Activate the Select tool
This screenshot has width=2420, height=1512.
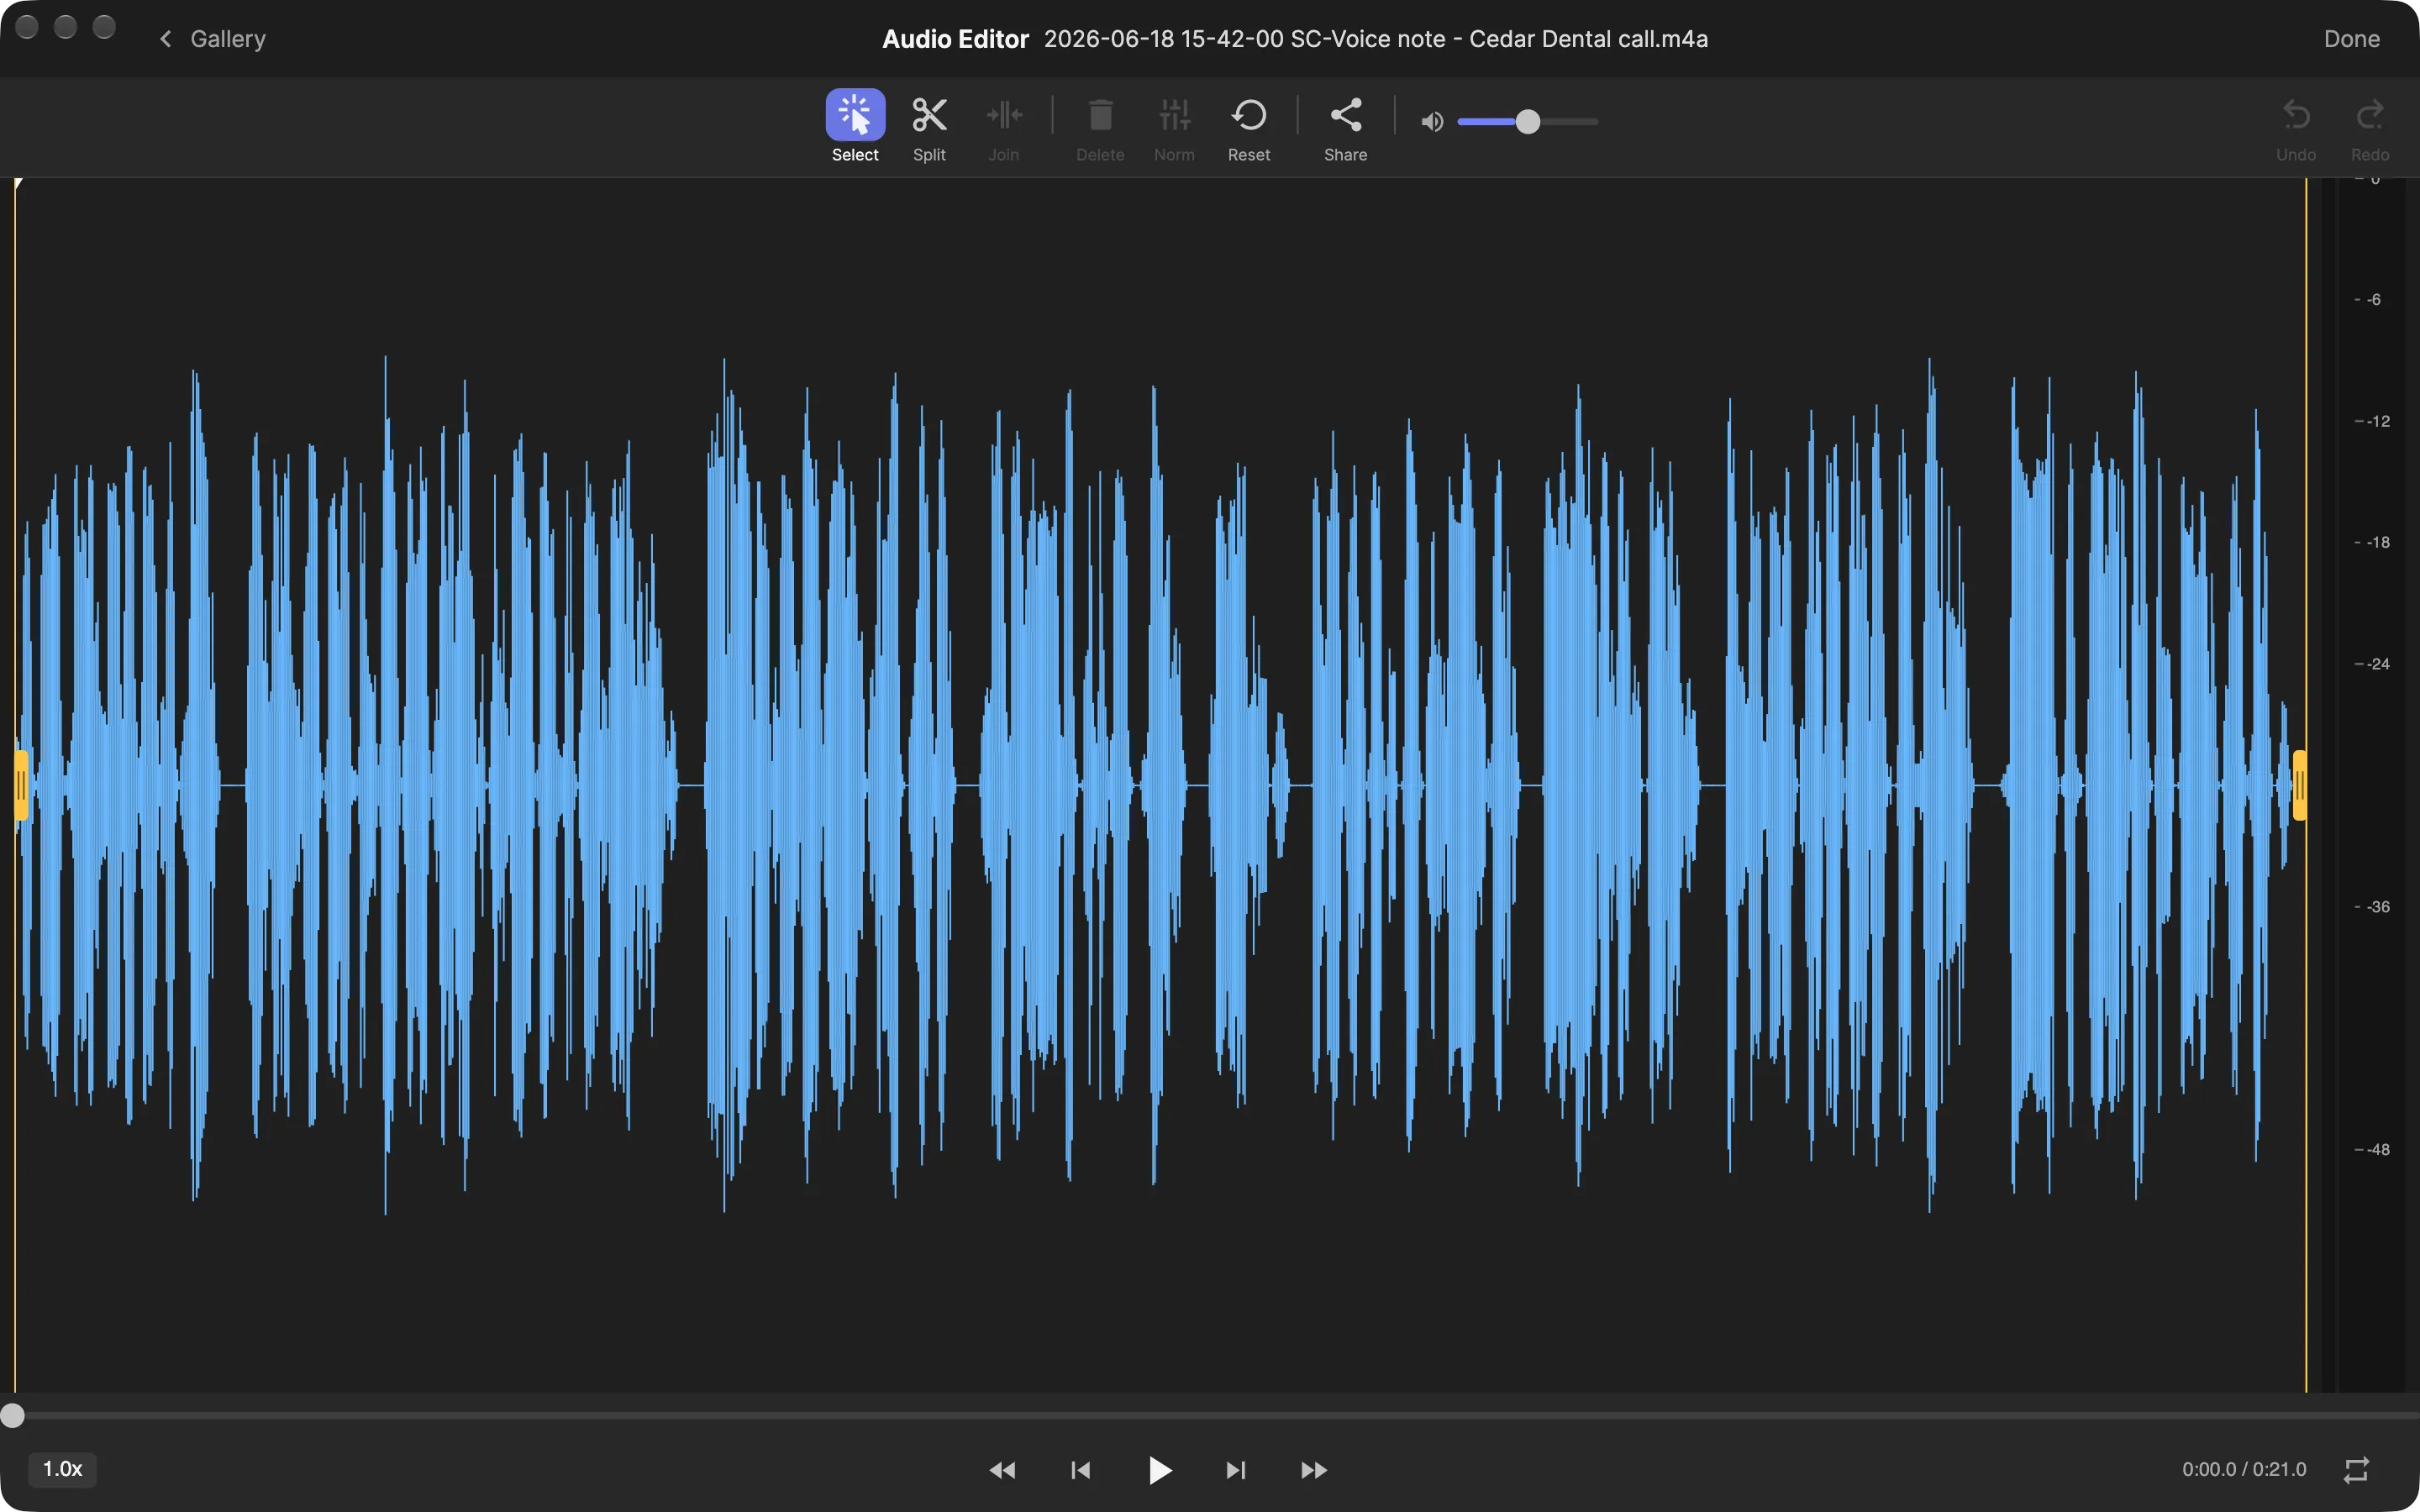855,126
